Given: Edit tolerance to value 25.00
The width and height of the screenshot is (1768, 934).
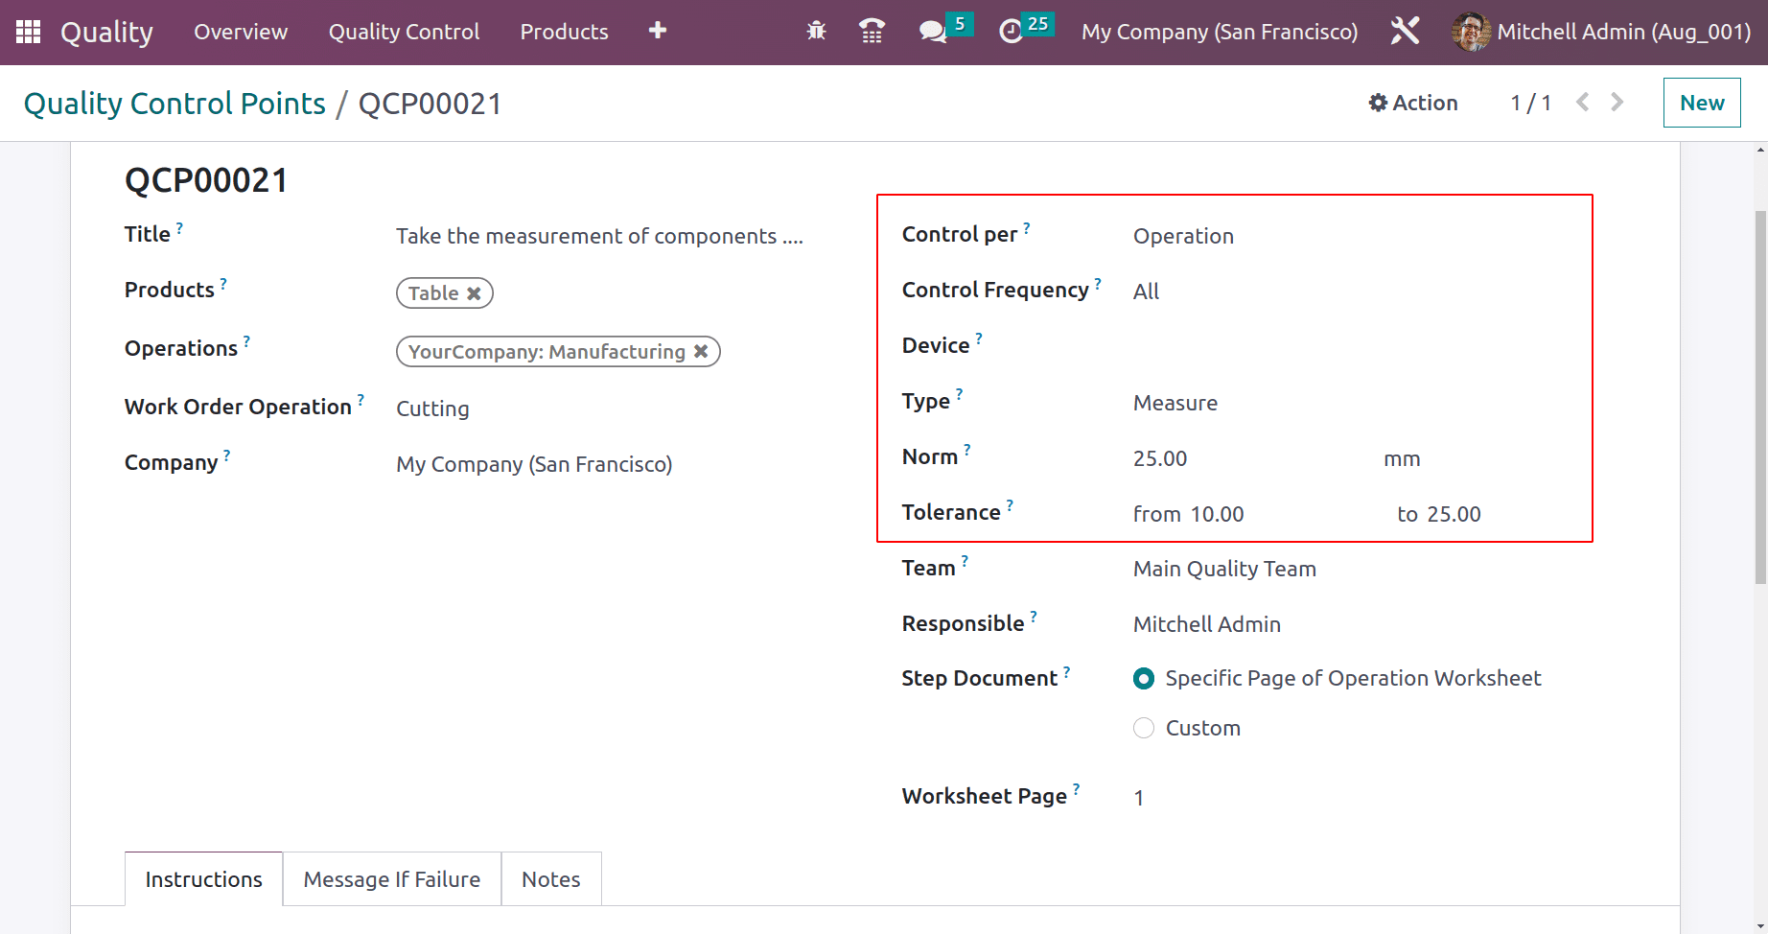Looking at the screenshot, I should click(x=1454, y=514).
